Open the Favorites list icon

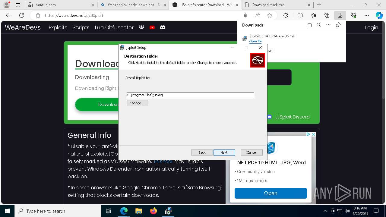[x=314, y=15]
